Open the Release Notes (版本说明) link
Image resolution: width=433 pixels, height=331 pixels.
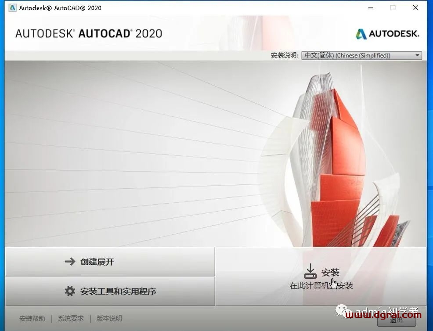click(109, 318)
